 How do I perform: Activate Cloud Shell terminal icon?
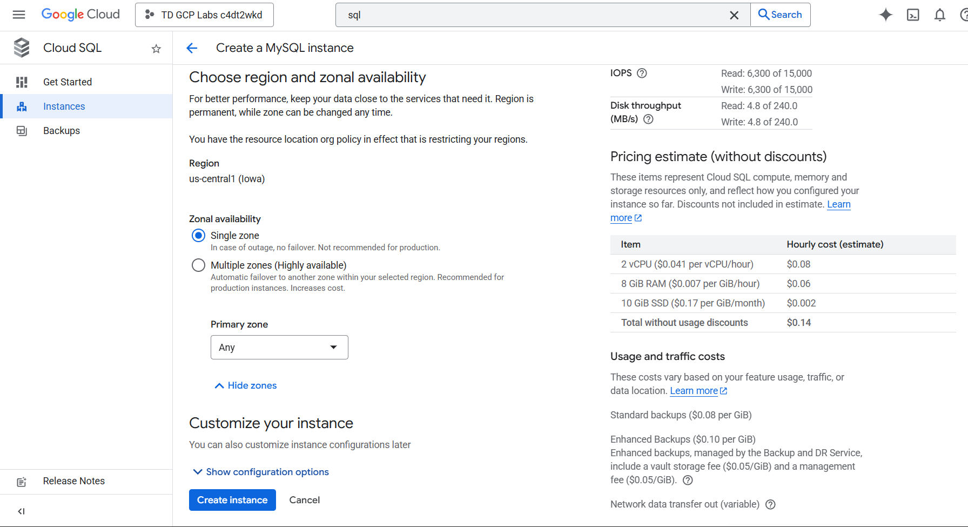coord(913,15)
